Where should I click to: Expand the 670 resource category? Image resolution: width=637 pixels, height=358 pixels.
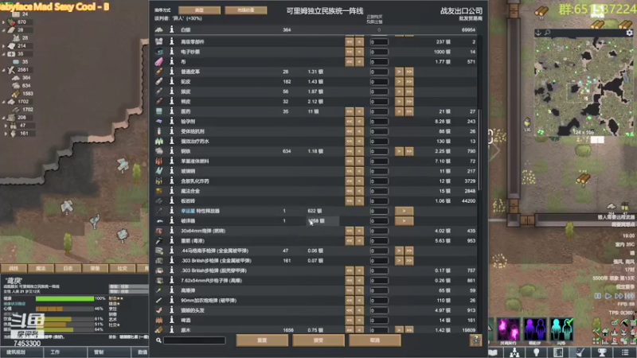pyautogui.click(x=4, y=22)
